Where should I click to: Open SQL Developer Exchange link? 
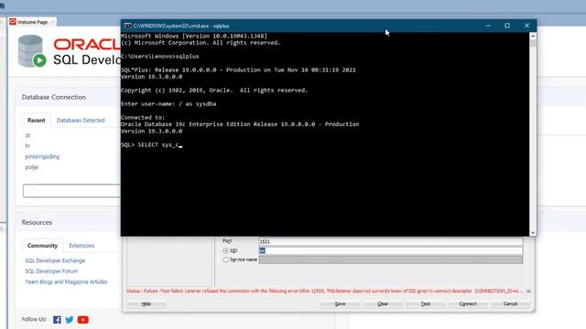pos(55,260)
